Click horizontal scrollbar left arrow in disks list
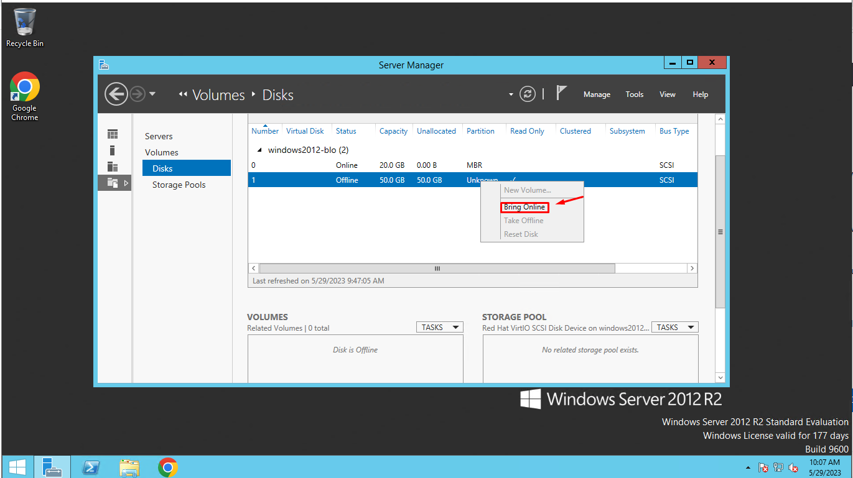Screen dimensions: 853x478 [x=253, y=268]
